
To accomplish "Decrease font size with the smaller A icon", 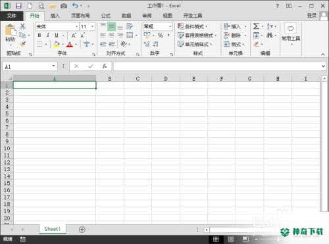I will 82,35.
